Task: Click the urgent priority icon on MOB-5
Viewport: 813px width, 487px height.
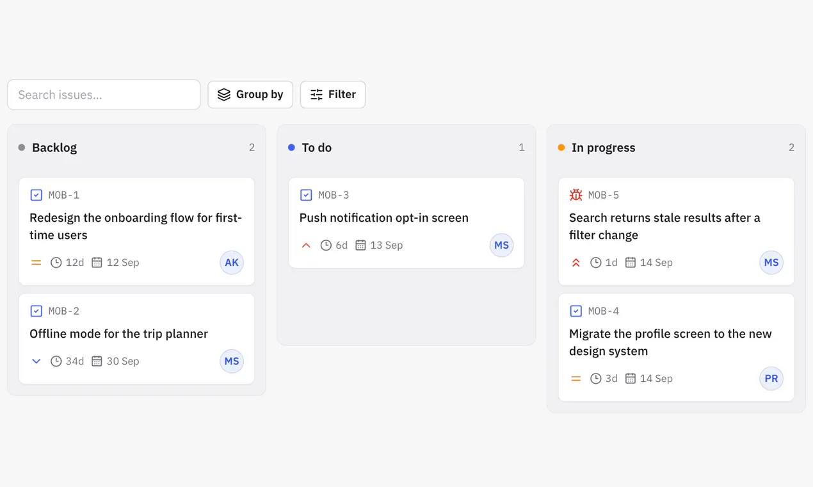Action: [x=576, y=263]
